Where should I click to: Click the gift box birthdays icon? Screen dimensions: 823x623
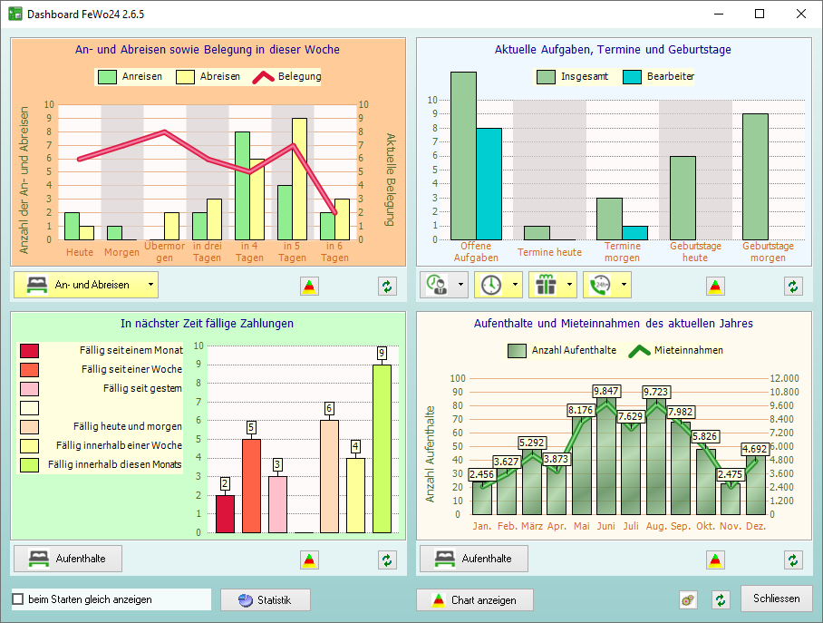pyautogui.click(x=545, y=285)
